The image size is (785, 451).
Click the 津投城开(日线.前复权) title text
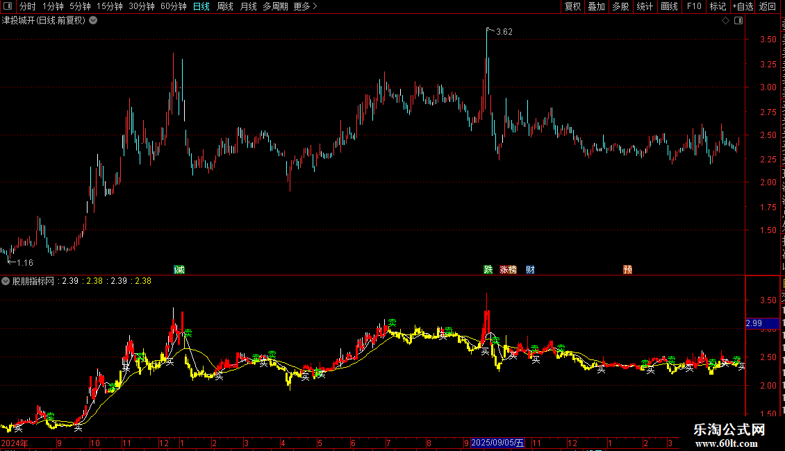coord(44,21)
